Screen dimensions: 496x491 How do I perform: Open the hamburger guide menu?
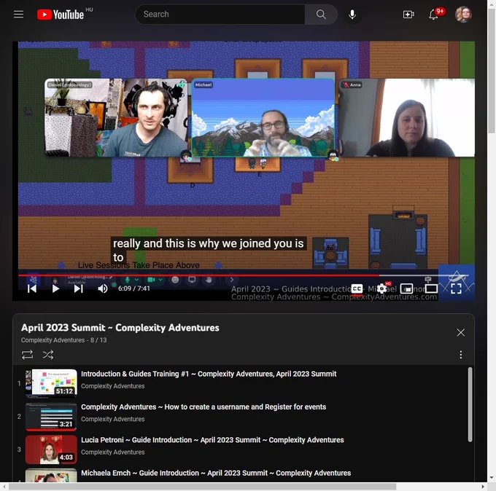[x=19, y=15]
